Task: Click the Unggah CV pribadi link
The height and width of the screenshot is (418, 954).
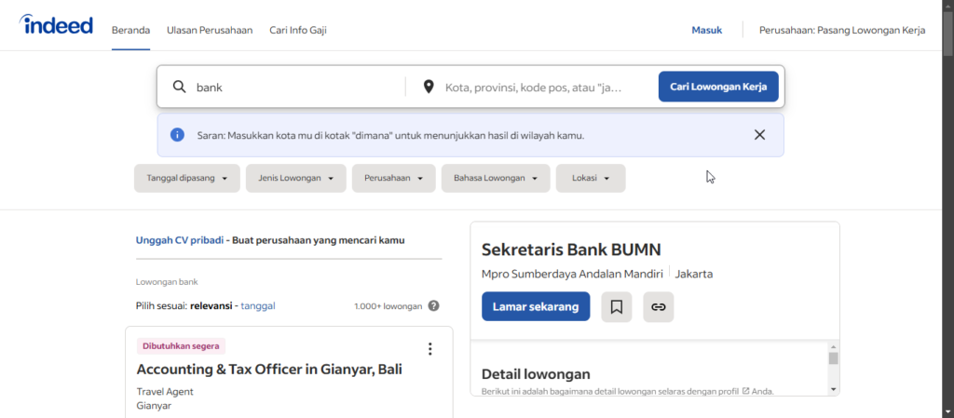Action: 180,240
